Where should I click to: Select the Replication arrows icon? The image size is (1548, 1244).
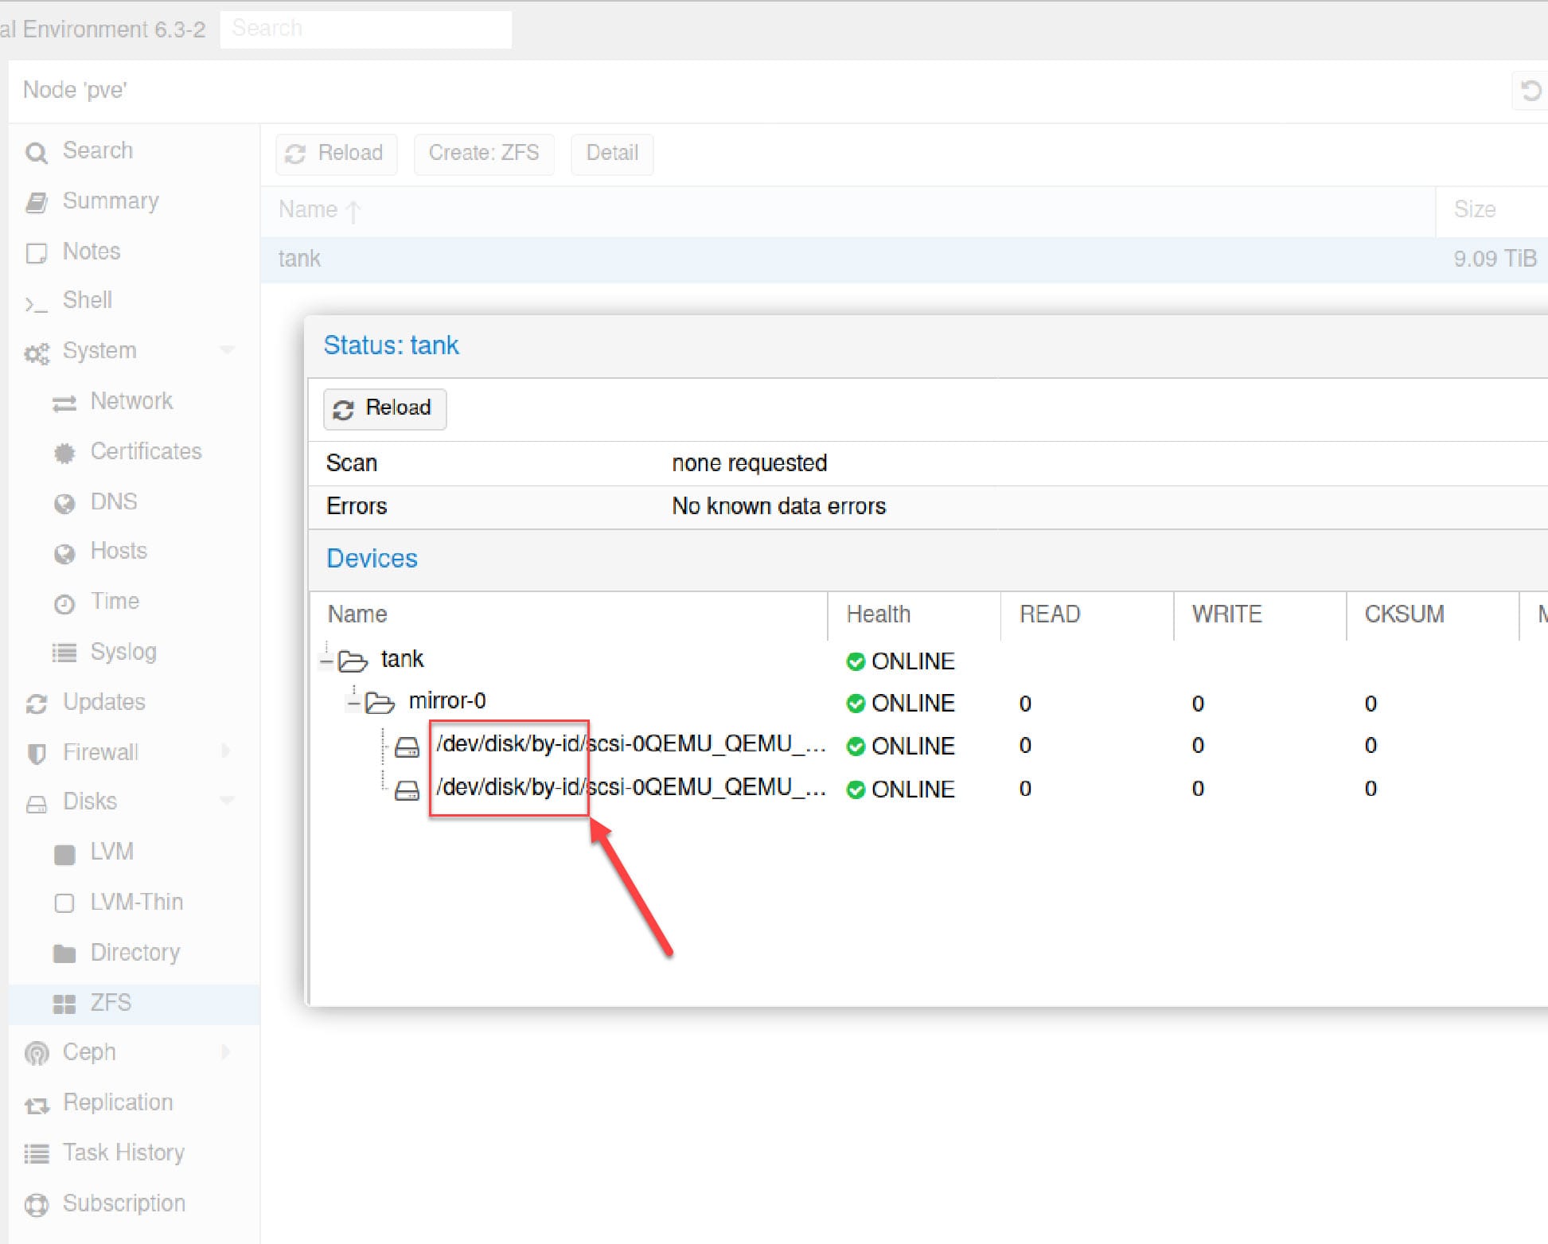[x=37, y=1105]
